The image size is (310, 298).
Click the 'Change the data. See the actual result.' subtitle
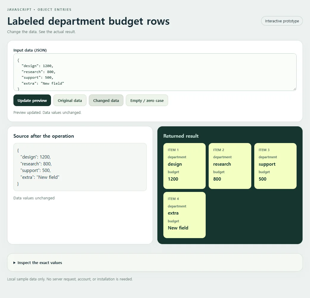tap(41, 32)
